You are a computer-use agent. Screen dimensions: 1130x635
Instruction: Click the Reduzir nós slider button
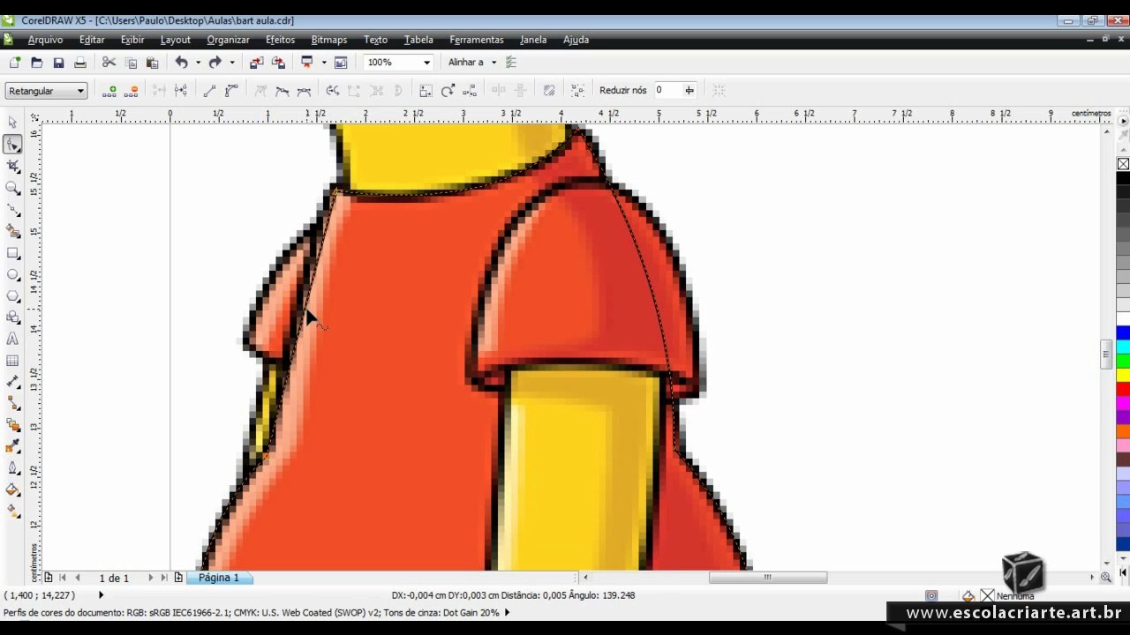(689, 90)
